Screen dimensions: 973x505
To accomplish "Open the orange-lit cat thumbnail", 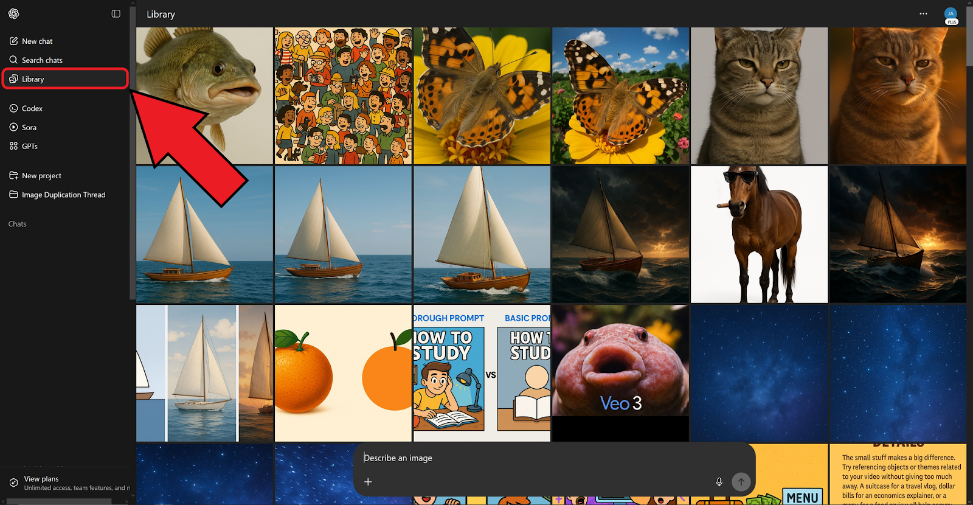I will pyautogui.click(x=898, y=96).
